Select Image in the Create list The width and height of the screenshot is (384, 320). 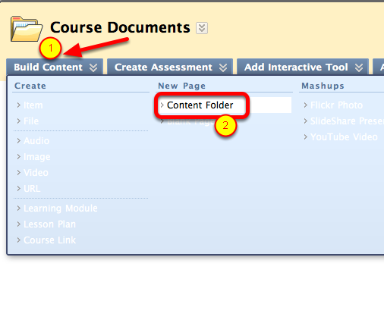click(x=37, y=157)
